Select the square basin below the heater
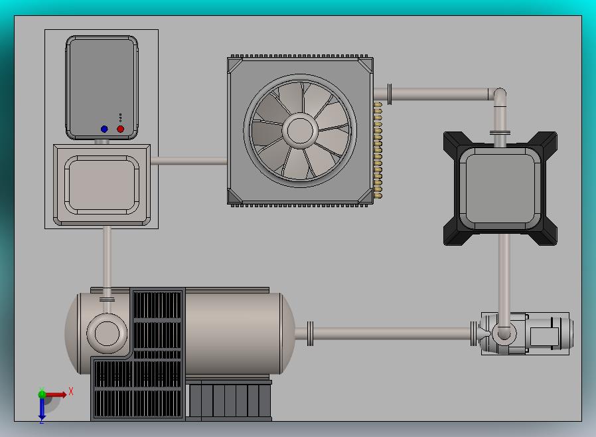The height and width of the screenshot is (437, 596). point(102,185)
